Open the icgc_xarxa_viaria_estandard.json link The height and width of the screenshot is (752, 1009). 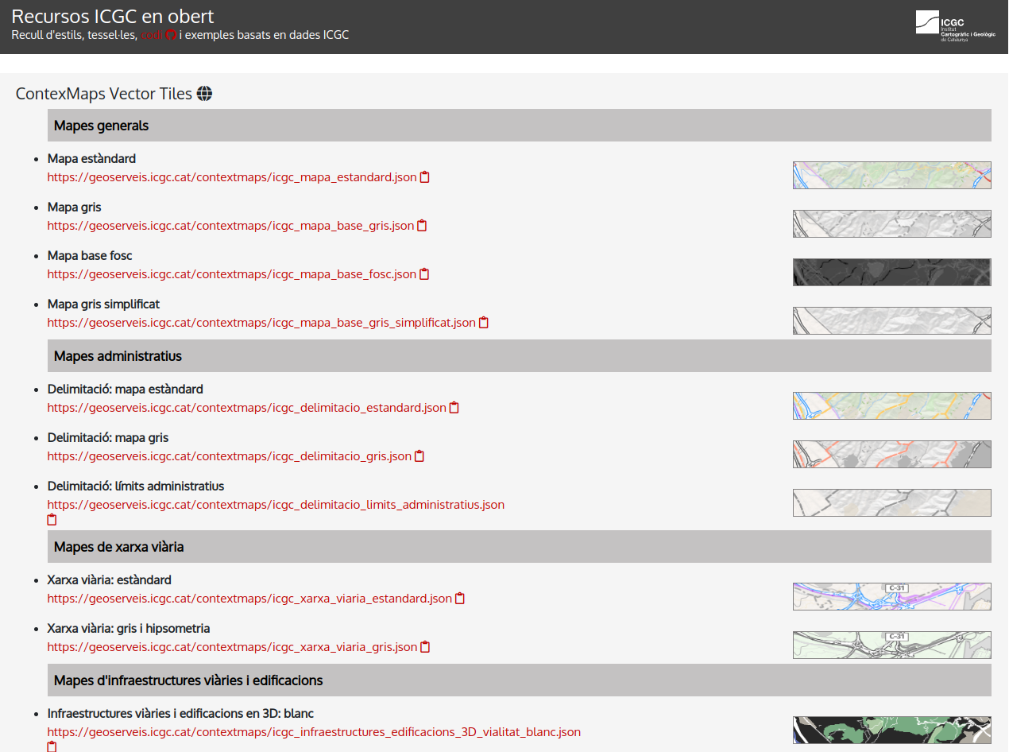[x=249, y=599]
